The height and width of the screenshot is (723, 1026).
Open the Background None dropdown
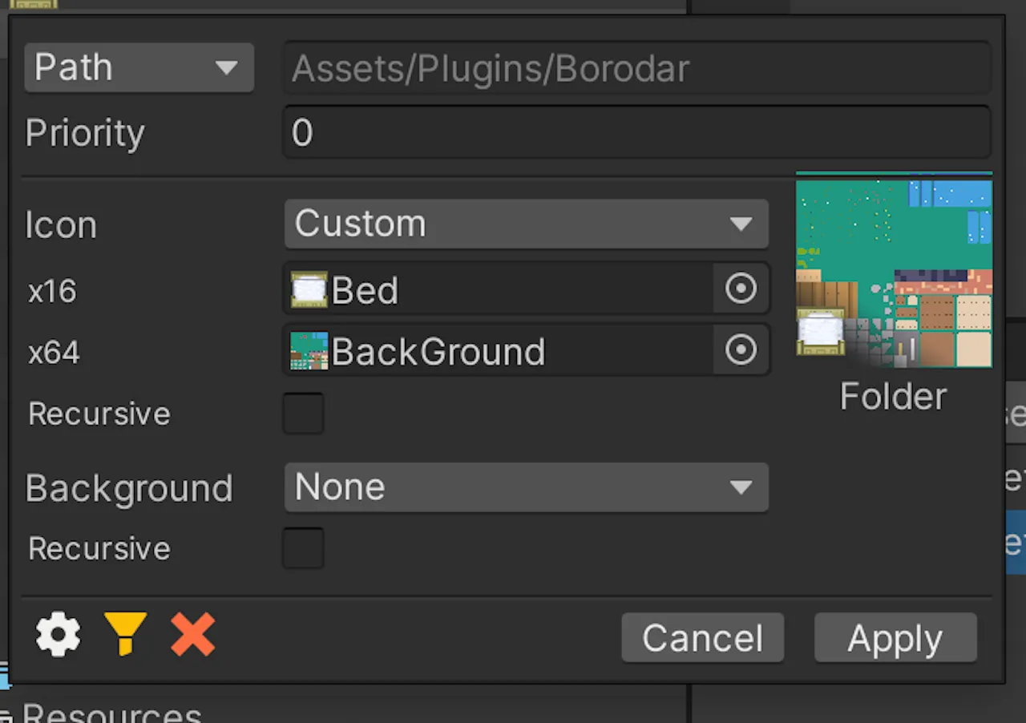coord(527,487)
